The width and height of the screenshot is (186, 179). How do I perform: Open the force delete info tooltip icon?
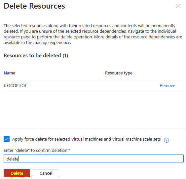pyautogui.click(x=166, y=140)
